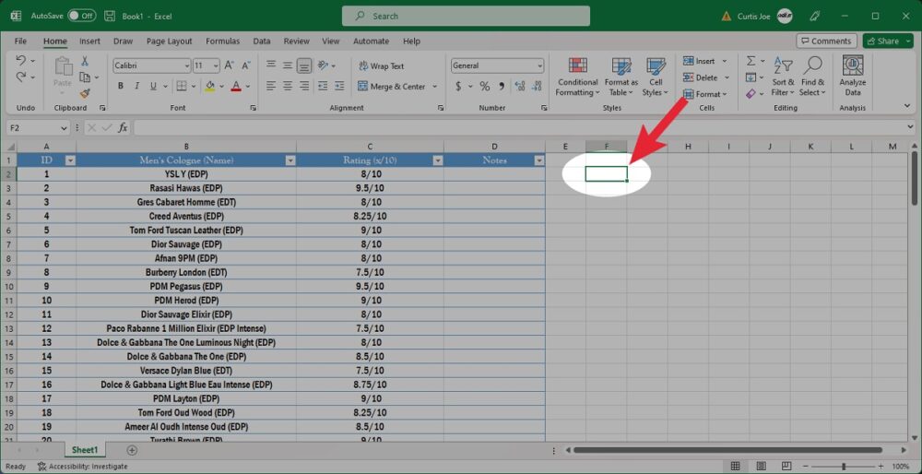Open the Formulas tab
922x474 pixels.
(223, 41)
